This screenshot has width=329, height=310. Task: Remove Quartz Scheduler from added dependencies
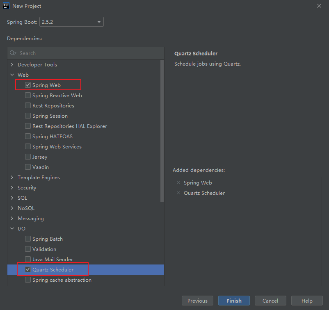pos(178,193)
